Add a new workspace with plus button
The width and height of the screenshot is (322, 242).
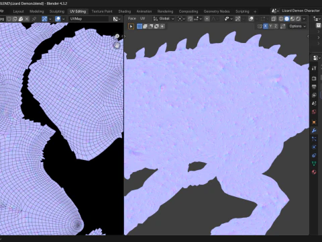point(255,11)
